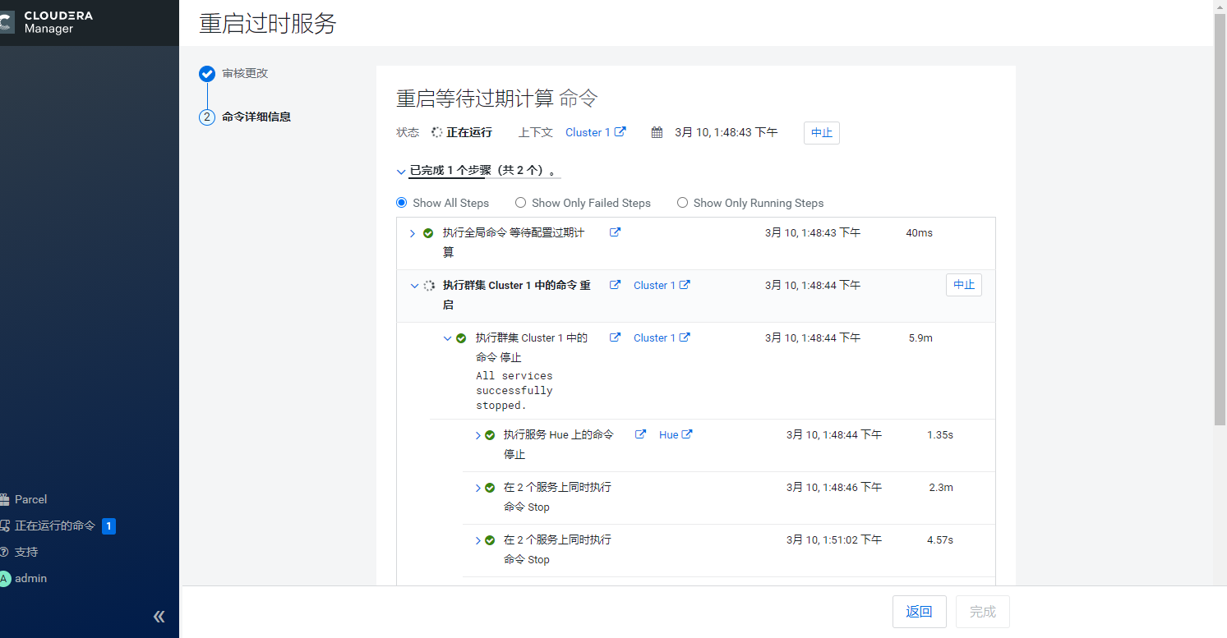Open Cluster 1 link in 停止 step row
Screen dimensions: 1227x638
[654, 337]
